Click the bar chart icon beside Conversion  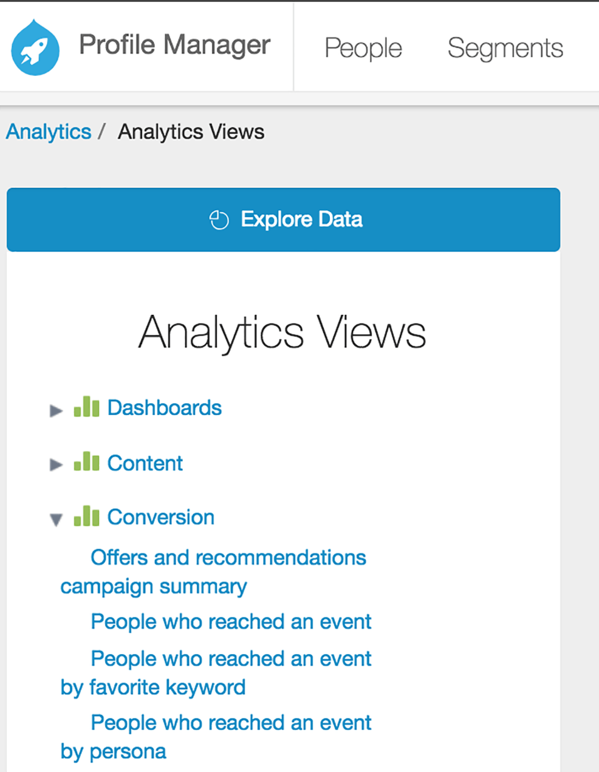(86, 516)
